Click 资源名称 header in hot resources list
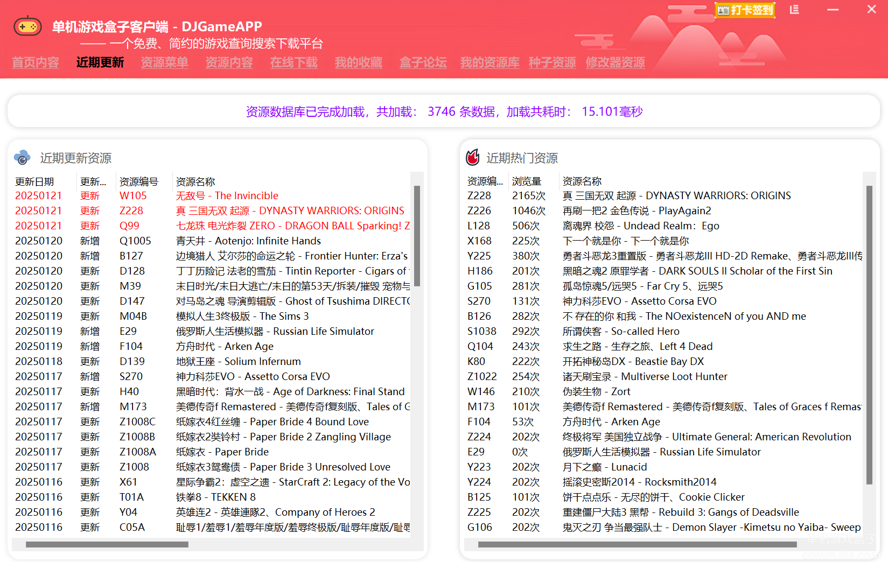The width and height of the screenshot is (888, 562). click(711, 181)
